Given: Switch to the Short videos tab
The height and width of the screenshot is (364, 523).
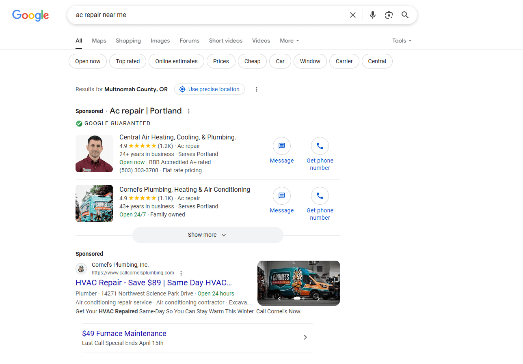Looking at the screenshot, I should (226, 41).
